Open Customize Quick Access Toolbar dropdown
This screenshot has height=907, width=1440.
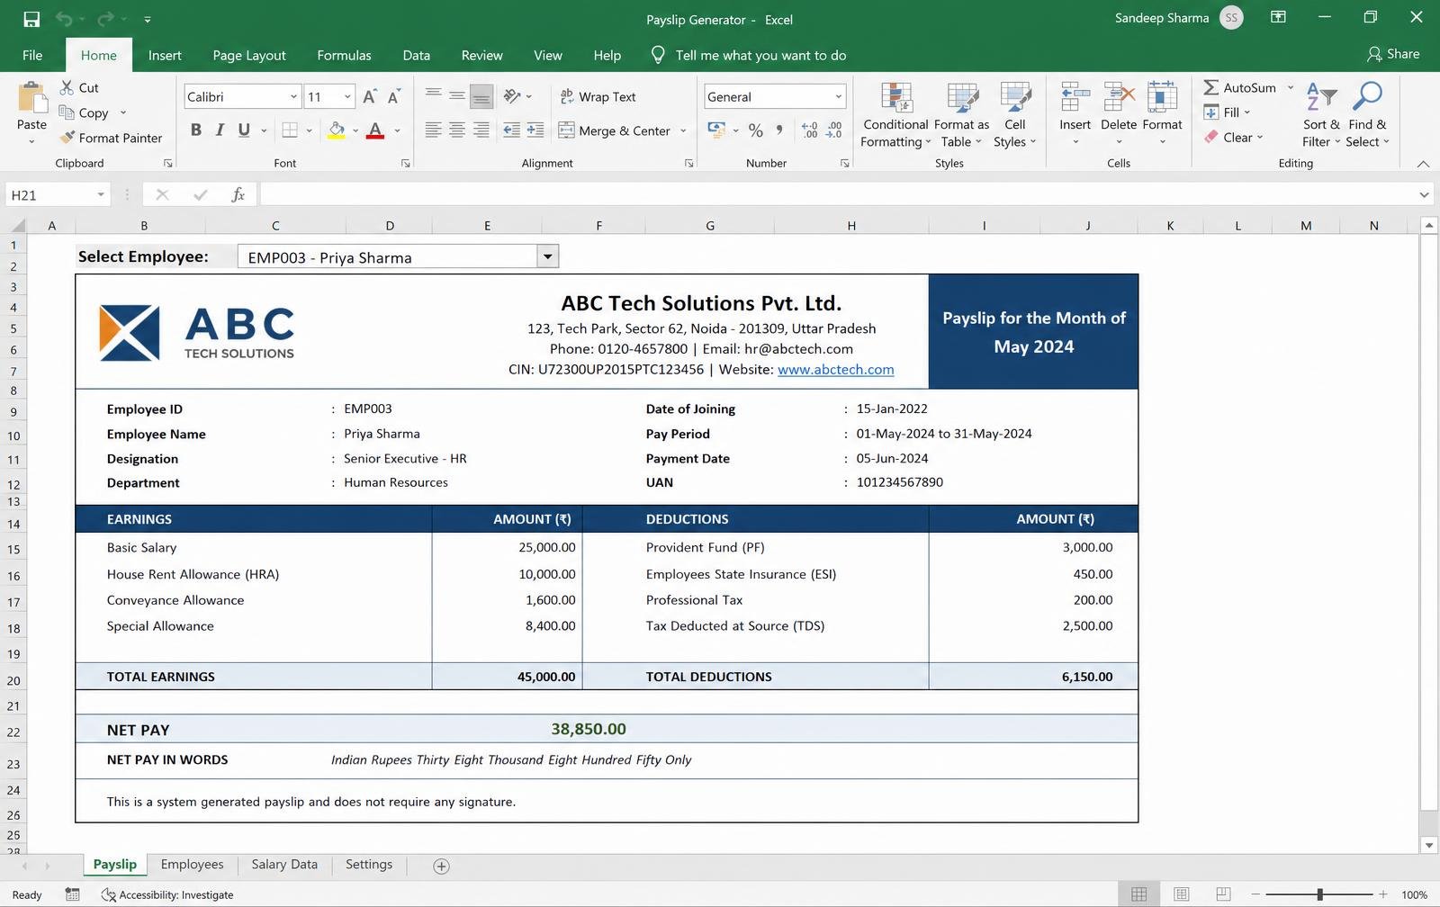pos(148,19)
